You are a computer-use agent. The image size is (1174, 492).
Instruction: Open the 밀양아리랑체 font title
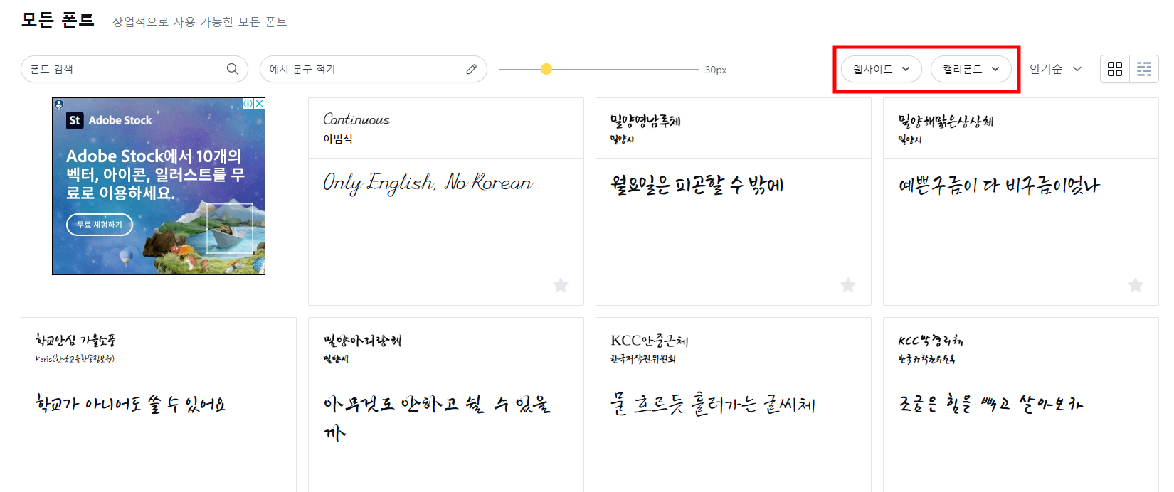click(362, 340)
